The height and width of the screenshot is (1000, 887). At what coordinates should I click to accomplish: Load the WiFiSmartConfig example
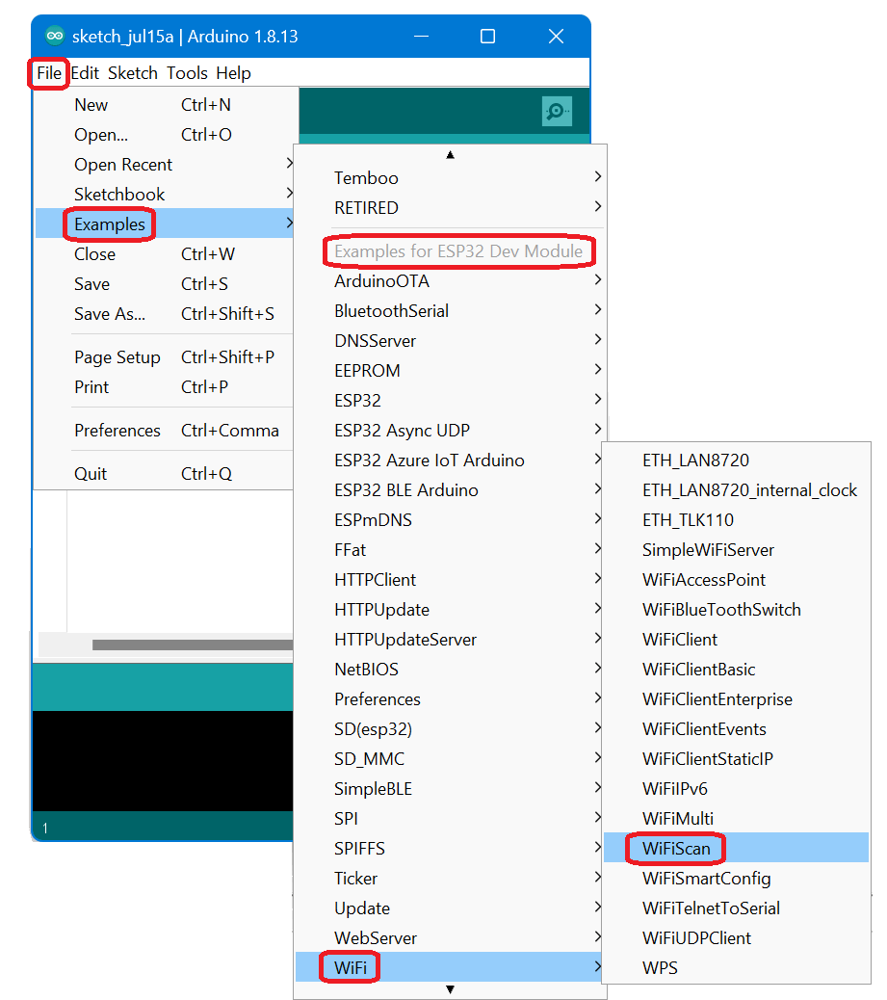pos(737,879)
